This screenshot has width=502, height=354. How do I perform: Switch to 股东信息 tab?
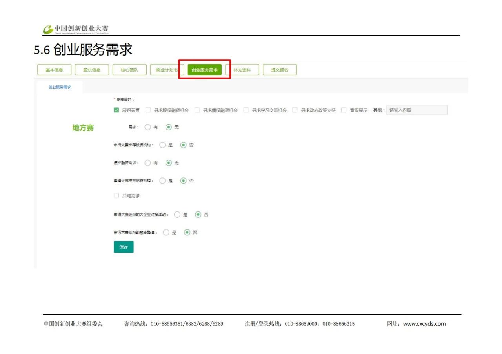[92, 70]
